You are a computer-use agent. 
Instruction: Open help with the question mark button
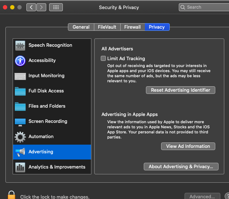click(227, 196)
